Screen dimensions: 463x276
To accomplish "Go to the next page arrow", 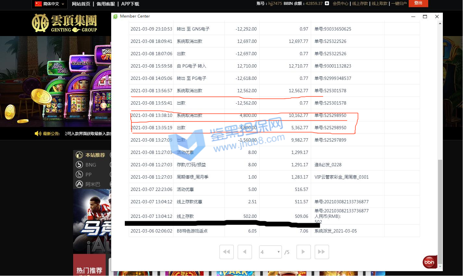I will [303, 252].
